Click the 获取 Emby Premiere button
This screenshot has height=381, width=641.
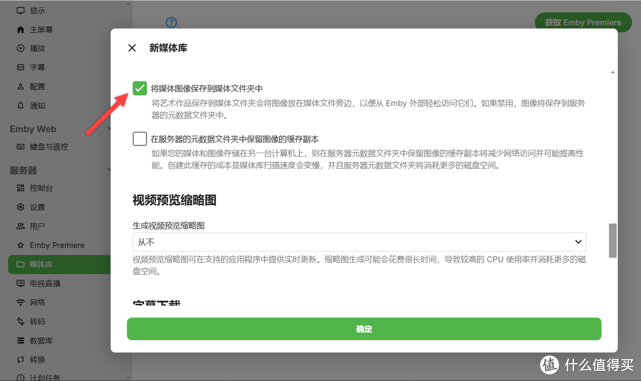point(583,23)
